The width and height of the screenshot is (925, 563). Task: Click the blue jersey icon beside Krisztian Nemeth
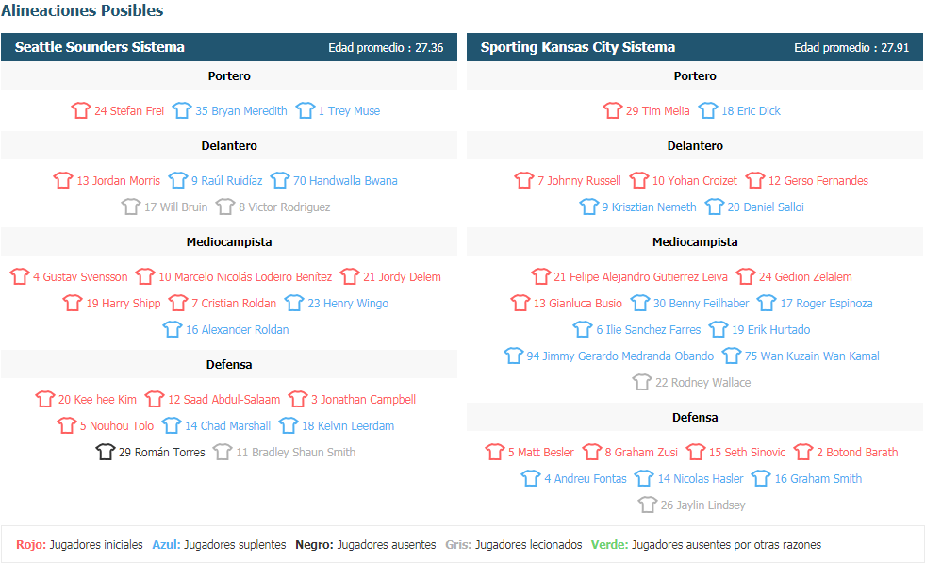(588, 207)
